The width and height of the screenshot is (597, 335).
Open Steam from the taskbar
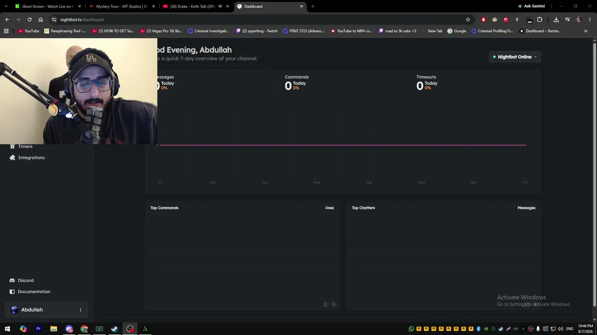(x=114, y=329)
